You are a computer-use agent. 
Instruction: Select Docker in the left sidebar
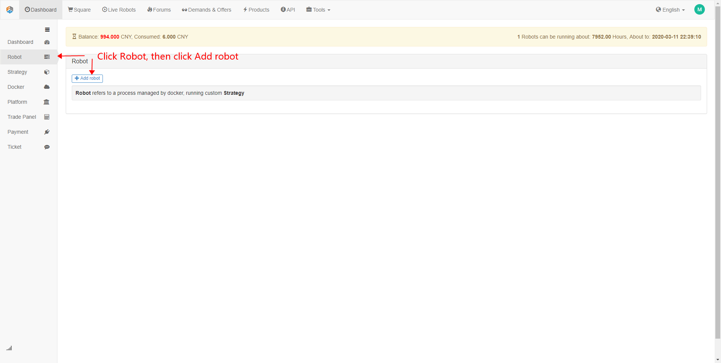coord(29,87)
